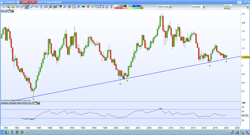Open Prix panel wrench settings
Viewport: 250px width, 135px height.
[7, 11]
